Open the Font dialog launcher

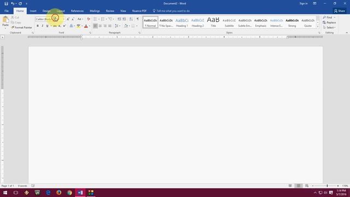click(x=90, y=33)
